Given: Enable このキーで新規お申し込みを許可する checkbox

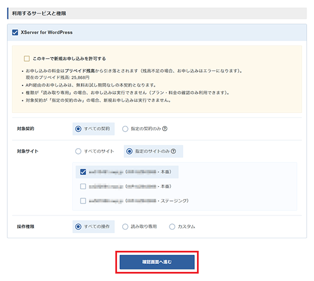Looking at the screenshot, I should 27,59.
